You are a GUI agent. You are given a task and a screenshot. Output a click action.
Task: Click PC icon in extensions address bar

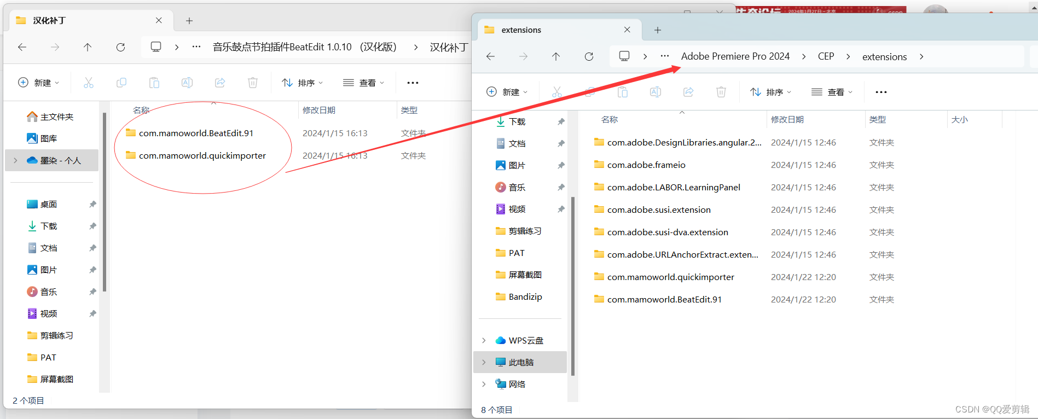(624, 56)
